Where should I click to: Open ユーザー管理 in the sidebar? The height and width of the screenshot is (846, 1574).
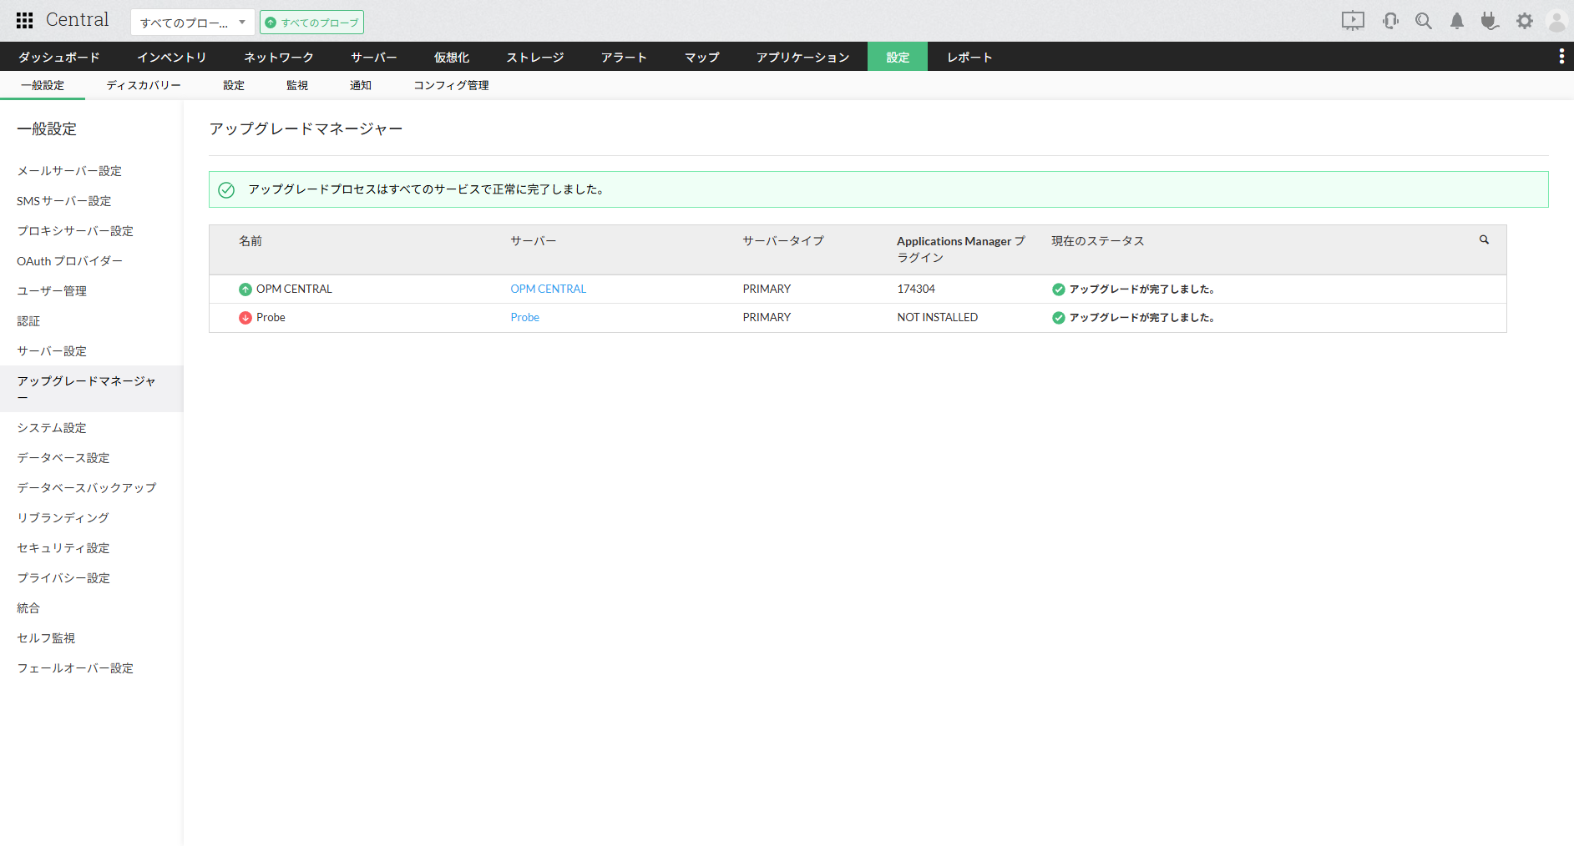point(52,291)
